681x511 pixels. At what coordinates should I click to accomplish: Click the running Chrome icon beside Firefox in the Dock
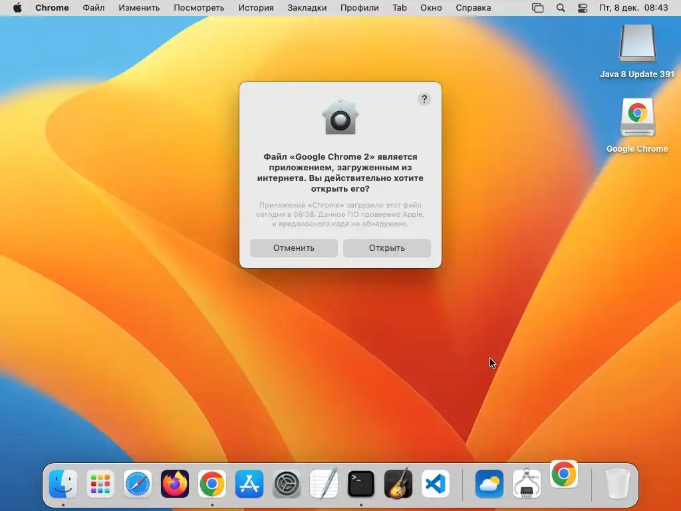pyautogui.click(x=212, y=484)
